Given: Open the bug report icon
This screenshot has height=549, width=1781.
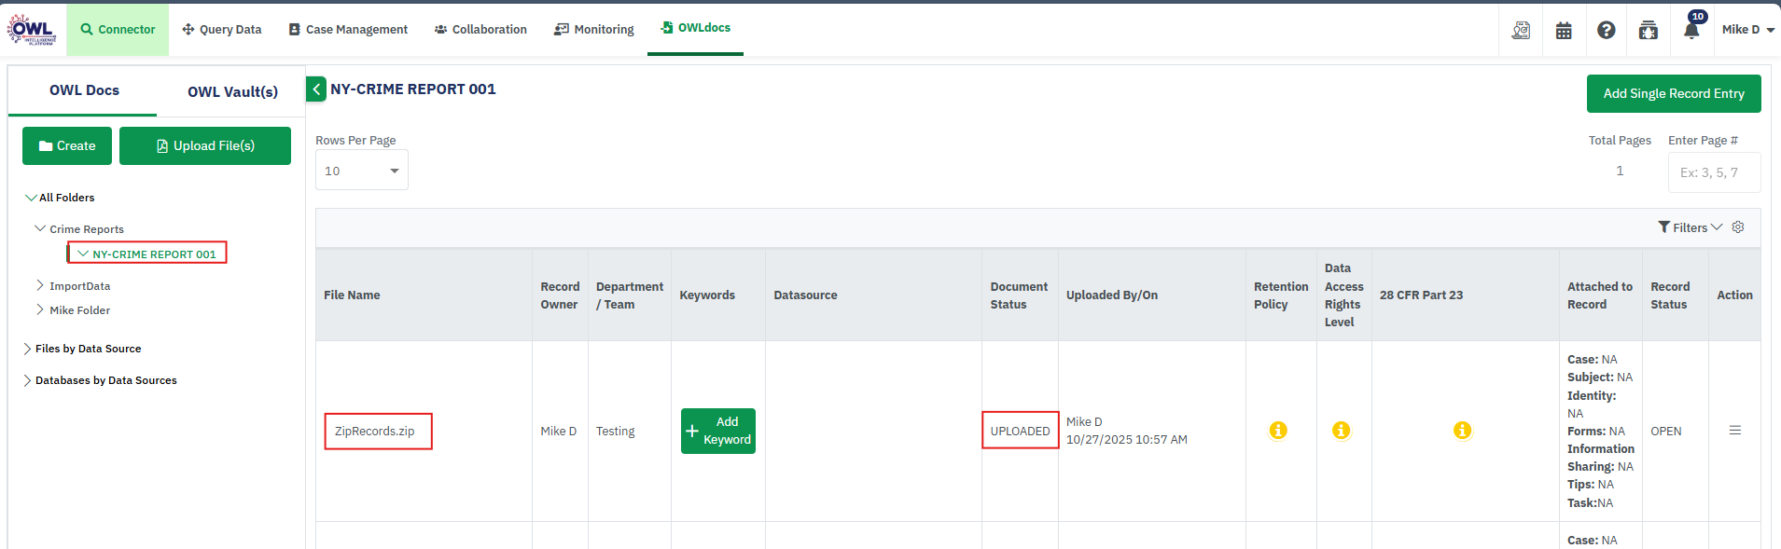Looking at the screenshot, I should coord(1648,30).
